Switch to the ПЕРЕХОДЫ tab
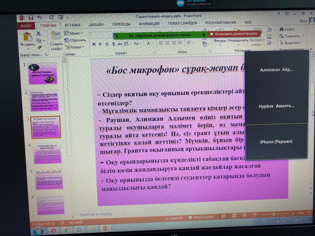Viewport: 315px width, 236px height. 121,24
